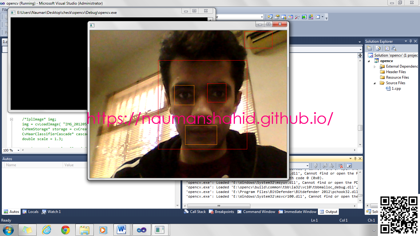This screenshot has width=420, height=236.
Task: Close the Solution Explorer panel
Action: (x=415, y=41)
